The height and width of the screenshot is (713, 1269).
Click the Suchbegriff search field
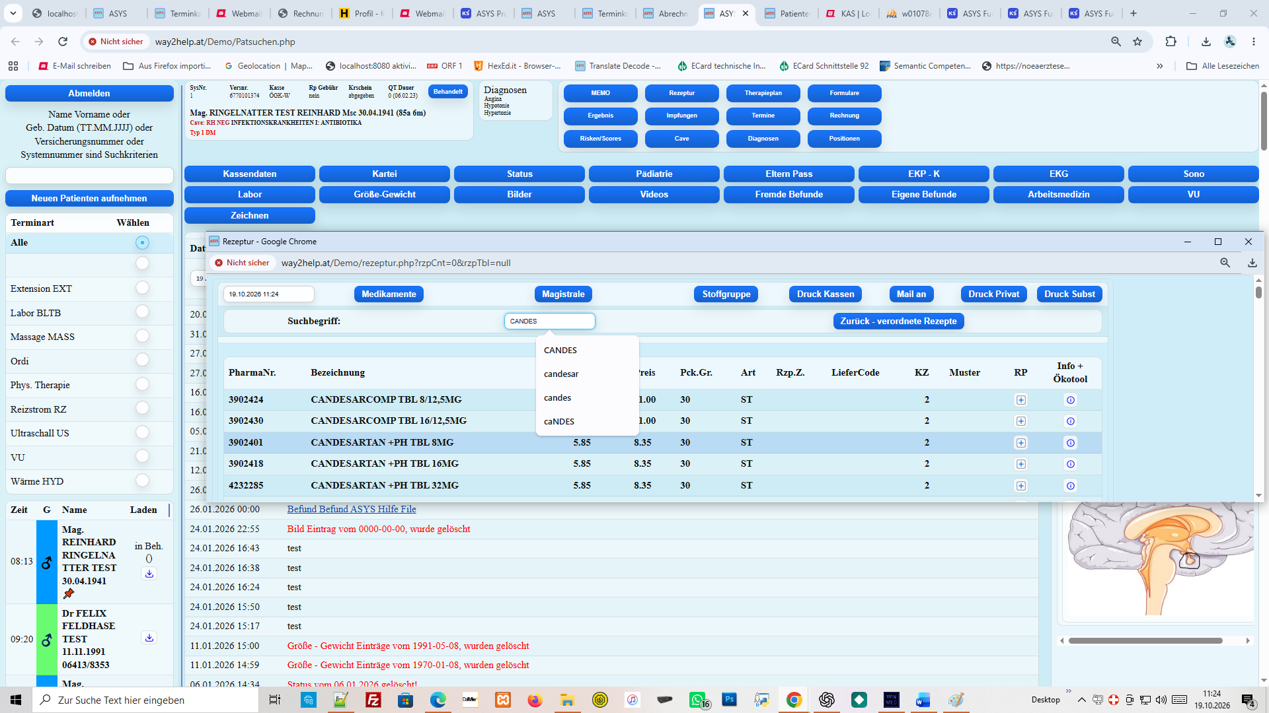549,322
